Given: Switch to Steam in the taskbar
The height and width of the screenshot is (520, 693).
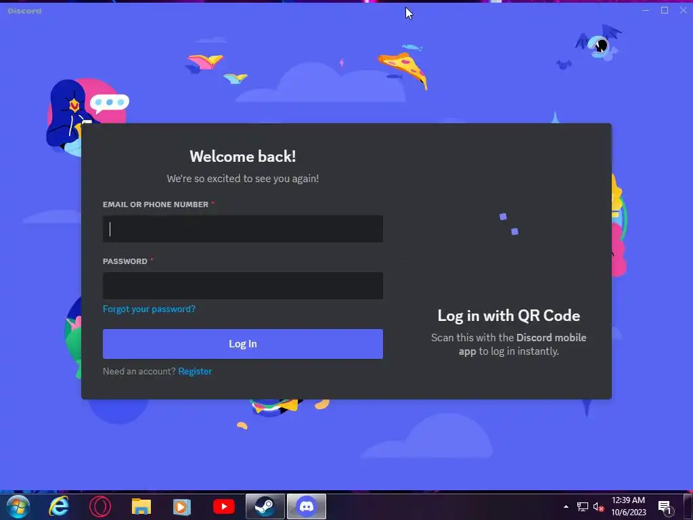Looking at the screenshot, I should [265, 506].
